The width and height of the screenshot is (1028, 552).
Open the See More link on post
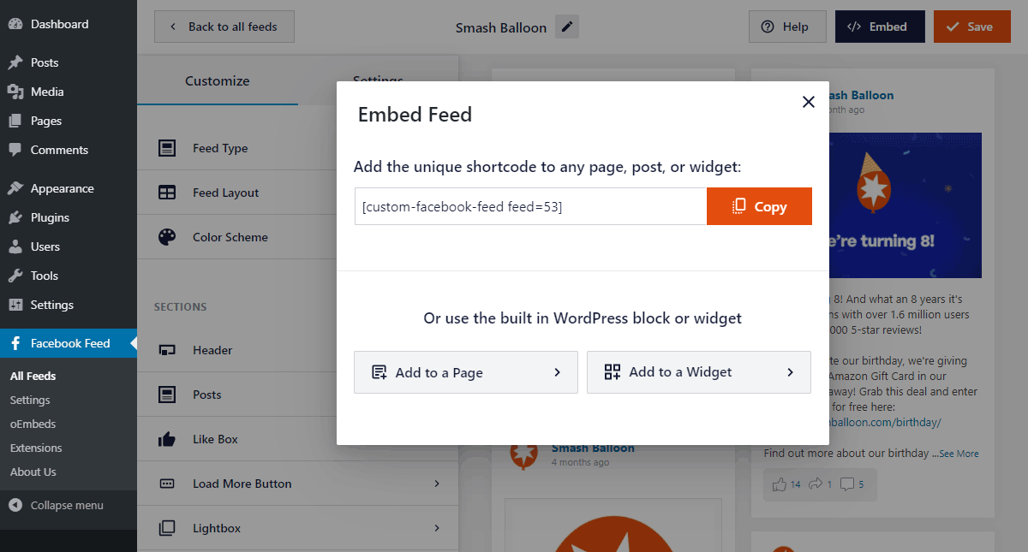pyautogui.click(x=959, y=454)
